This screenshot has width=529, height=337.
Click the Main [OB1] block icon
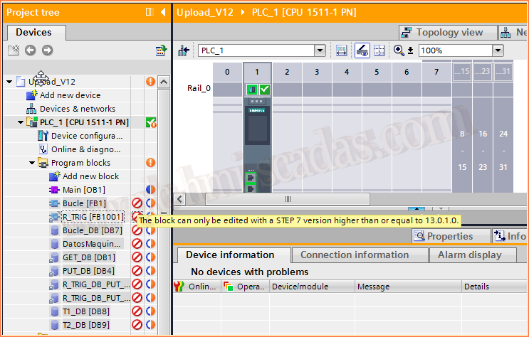(54, 190)
